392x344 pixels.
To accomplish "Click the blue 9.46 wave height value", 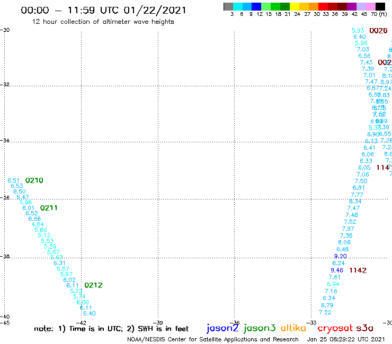I will coord(337,270).
